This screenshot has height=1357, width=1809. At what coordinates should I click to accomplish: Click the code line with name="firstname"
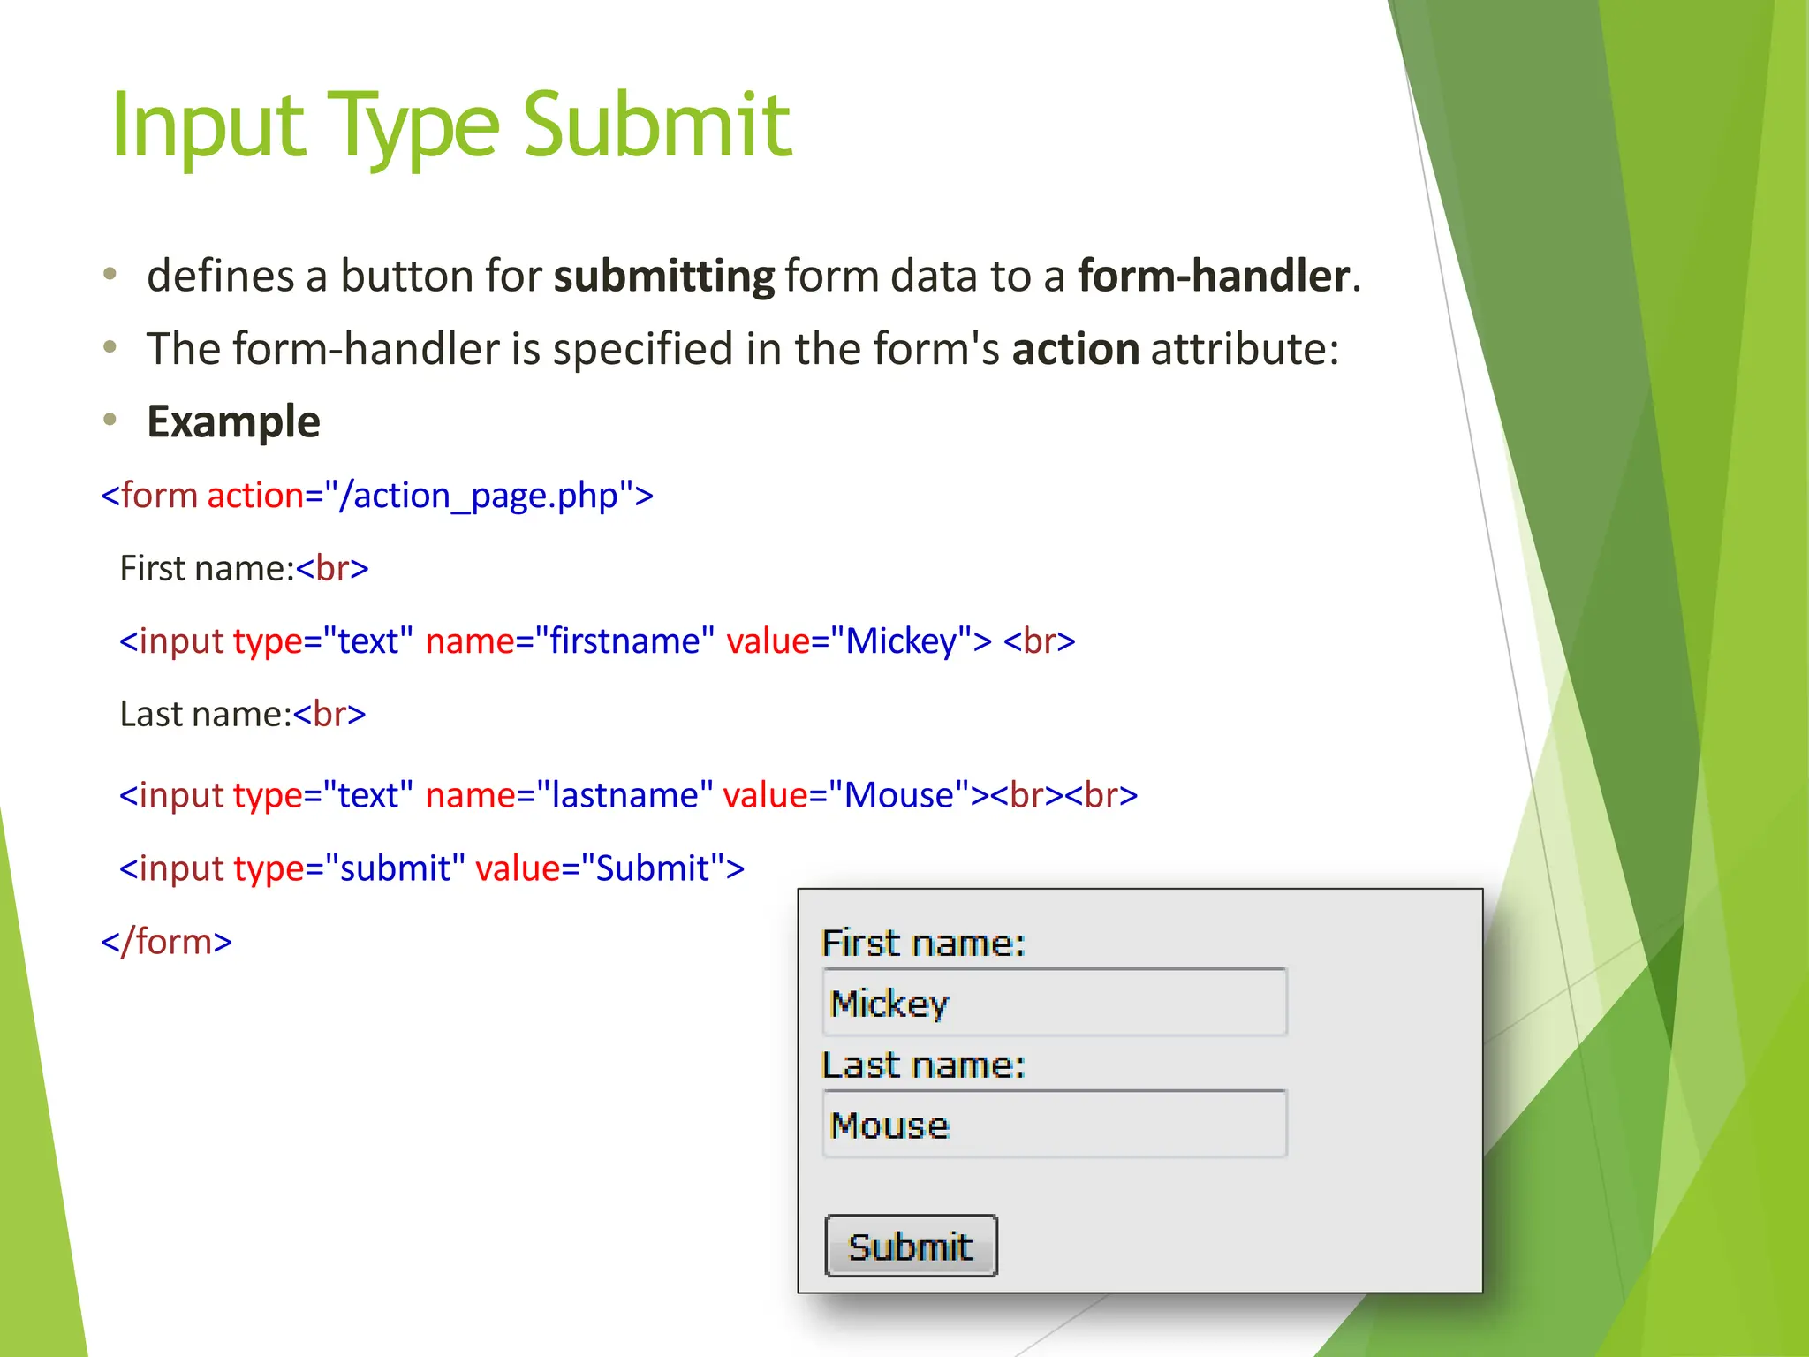click(x=597, y=641)
